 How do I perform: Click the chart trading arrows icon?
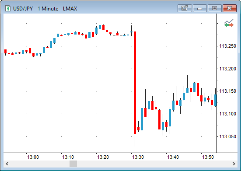pyautogui.click(x=229, y=23)
